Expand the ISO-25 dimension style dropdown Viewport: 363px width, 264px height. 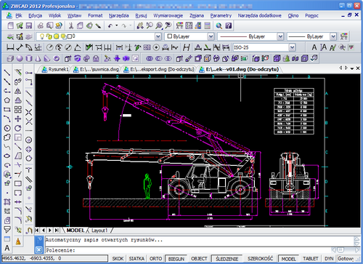(x=293, y=47)
